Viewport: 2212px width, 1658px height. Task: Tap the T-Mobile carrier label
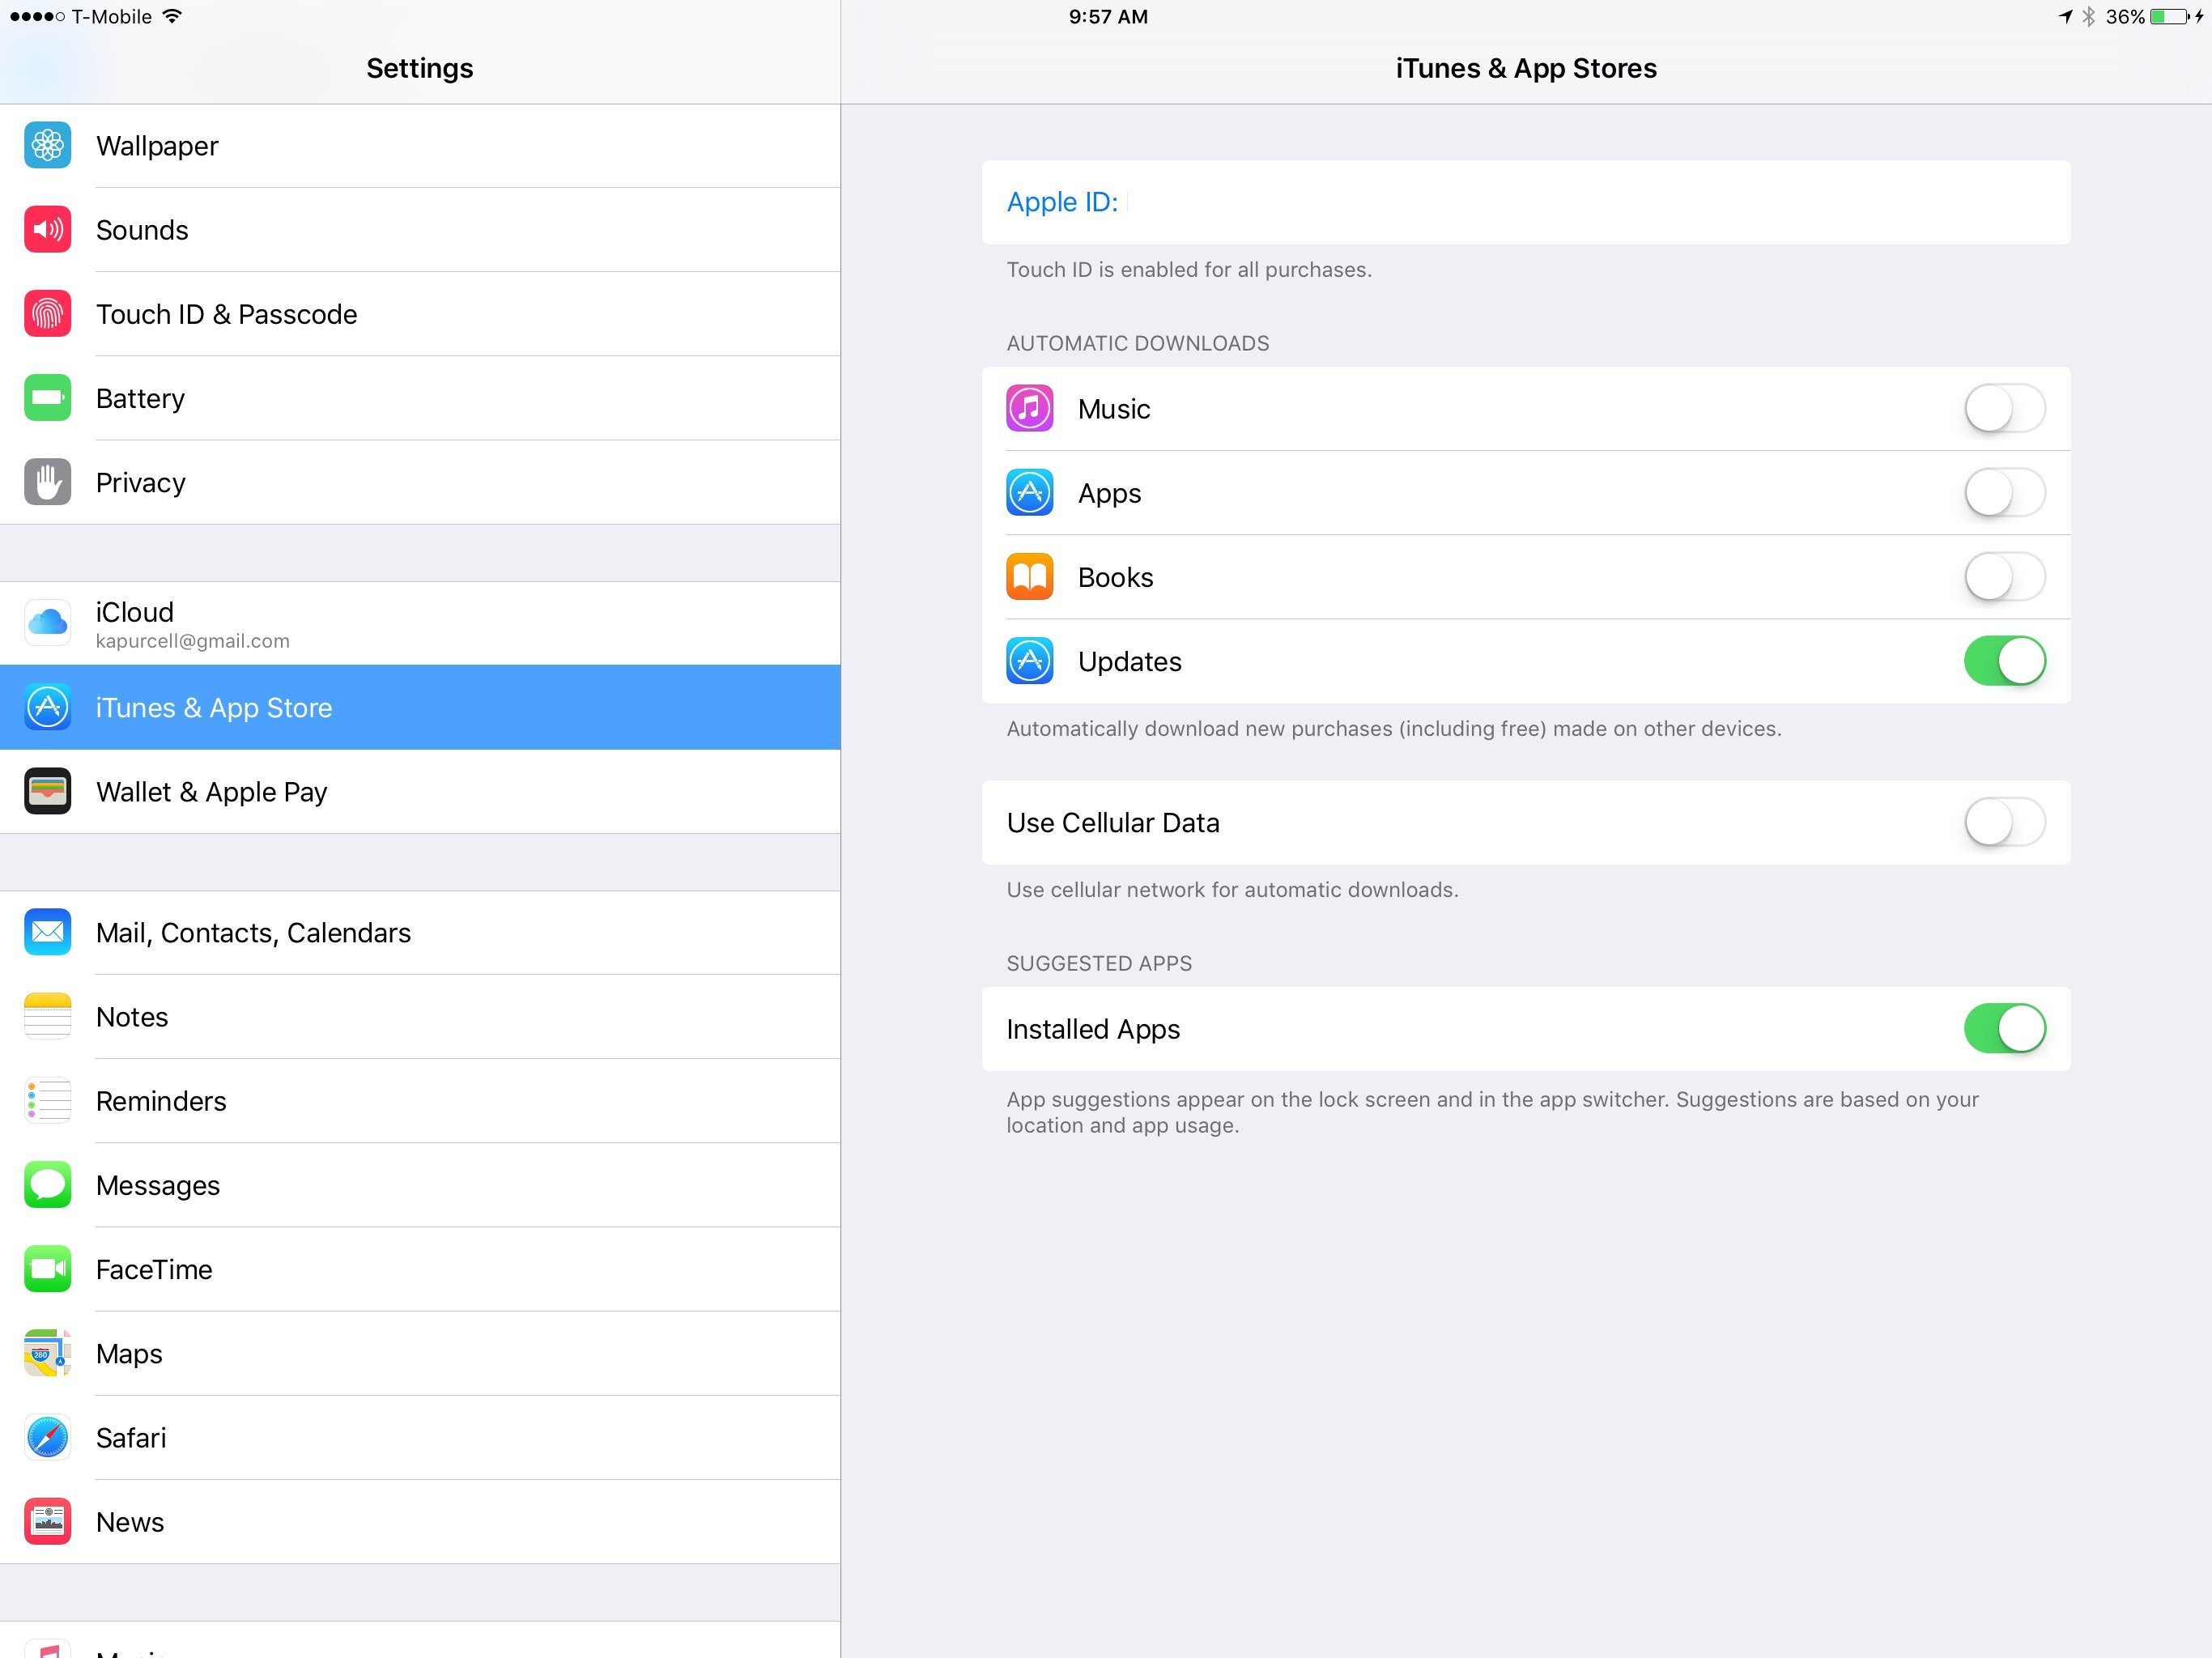[x=112, y=17]
